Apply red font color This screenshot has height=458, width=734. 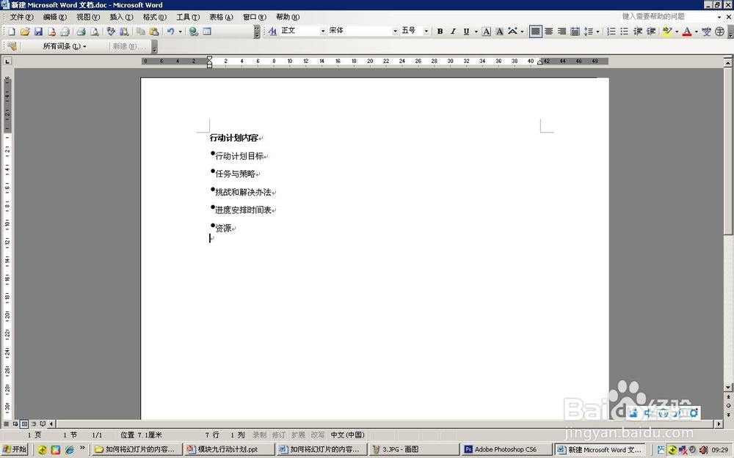[x=687, y=32]
